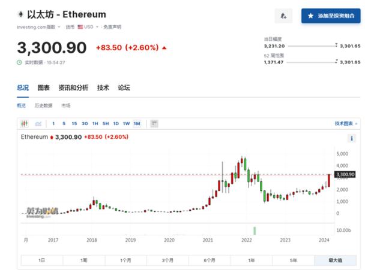This screenshot has width=365, height=270.
Task: Select the candlestick chart type icon
Action: coord(25,124)
